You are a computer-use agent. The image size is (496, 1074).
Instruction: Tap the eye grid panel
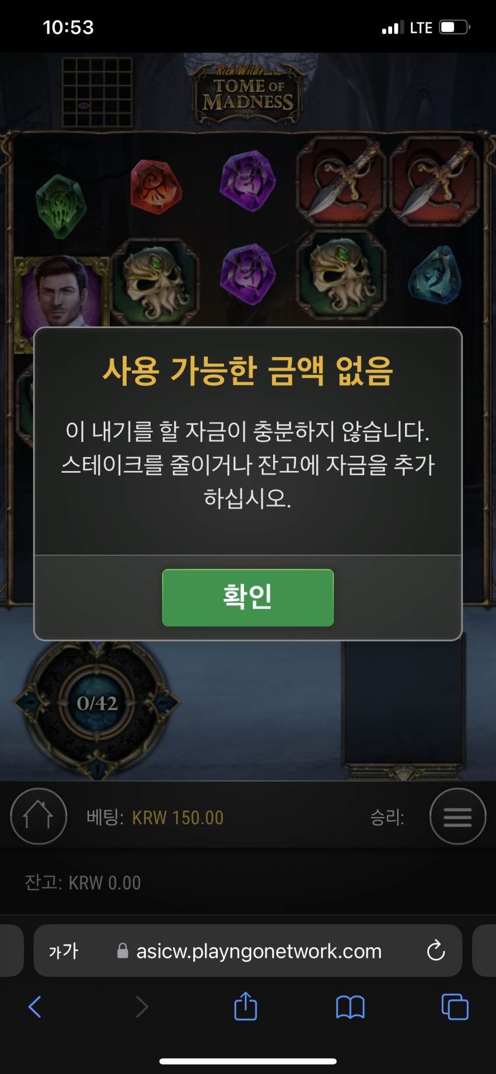(97, 92)
